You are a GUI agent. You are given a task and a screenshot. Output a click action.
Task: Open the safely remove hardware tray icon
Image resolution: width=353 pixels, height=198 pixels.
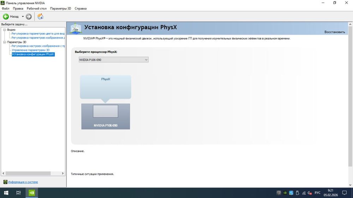click(x=297, y=193)
